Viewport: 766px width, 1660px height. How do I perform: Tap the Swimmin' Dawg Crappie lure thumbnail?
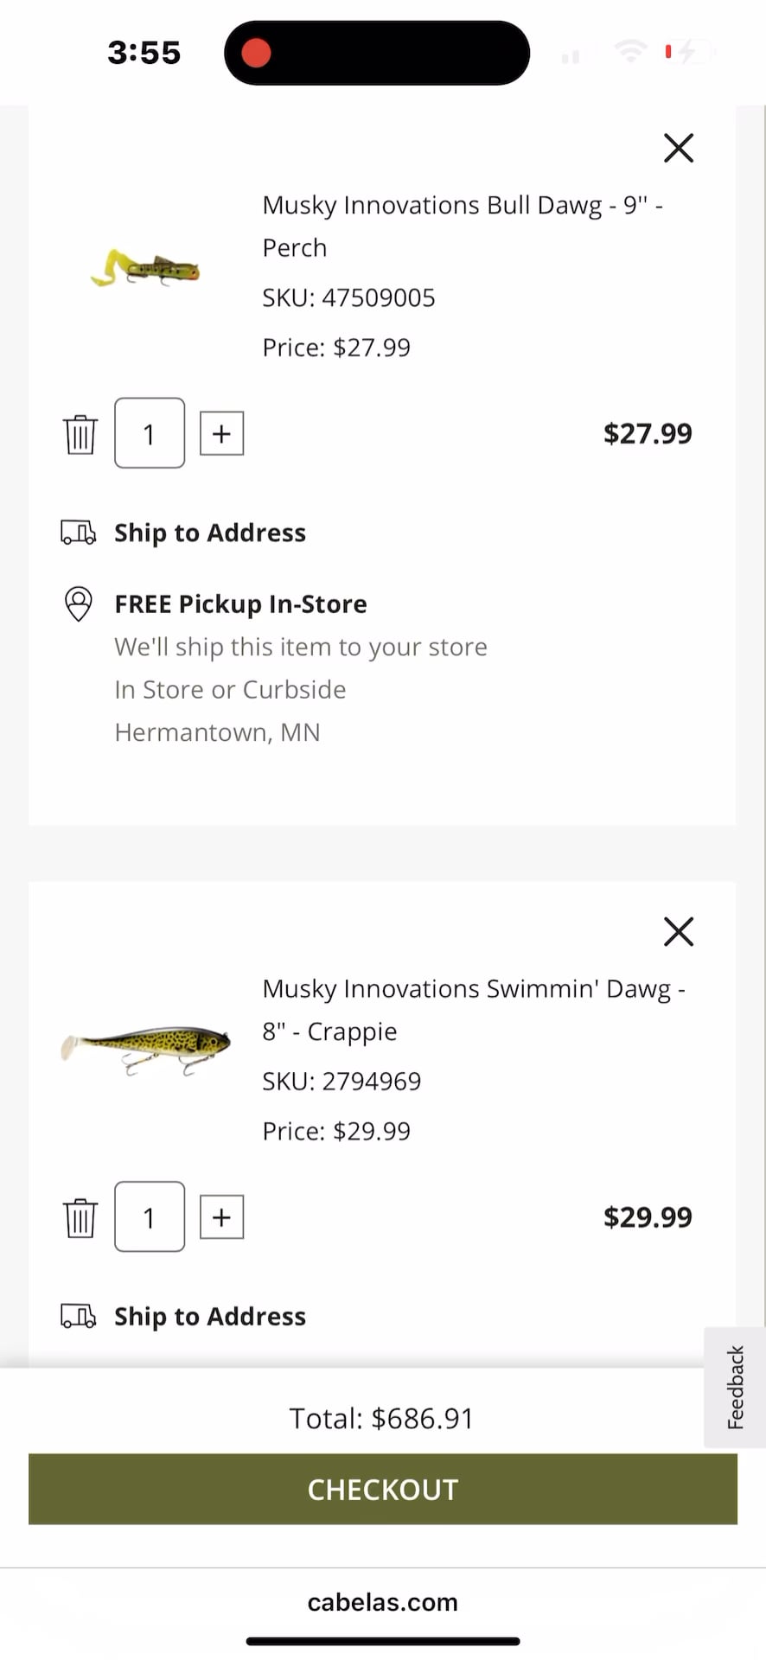(145, 1046)
